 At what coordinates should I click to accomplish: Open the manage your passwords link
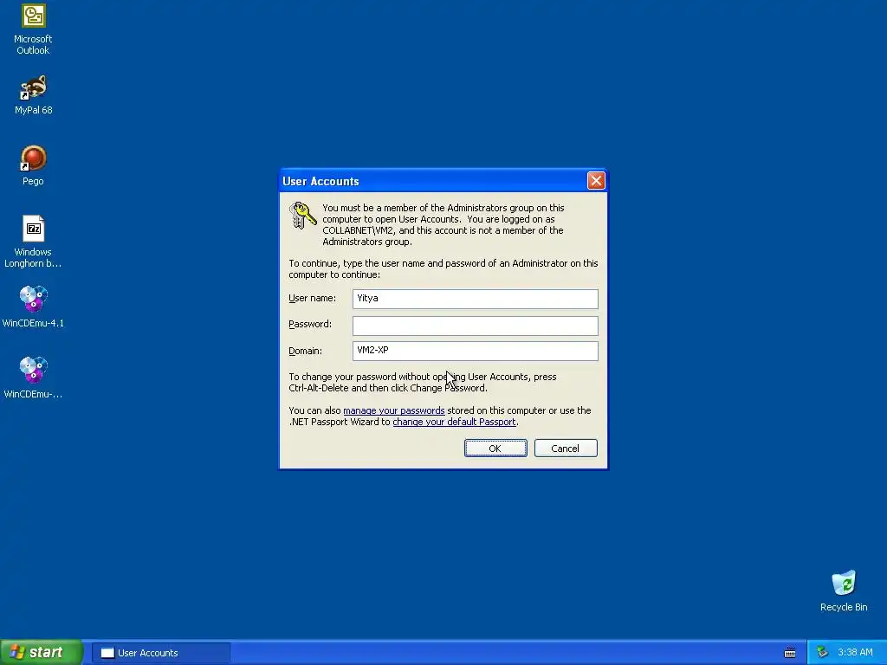tap(394, 410)
